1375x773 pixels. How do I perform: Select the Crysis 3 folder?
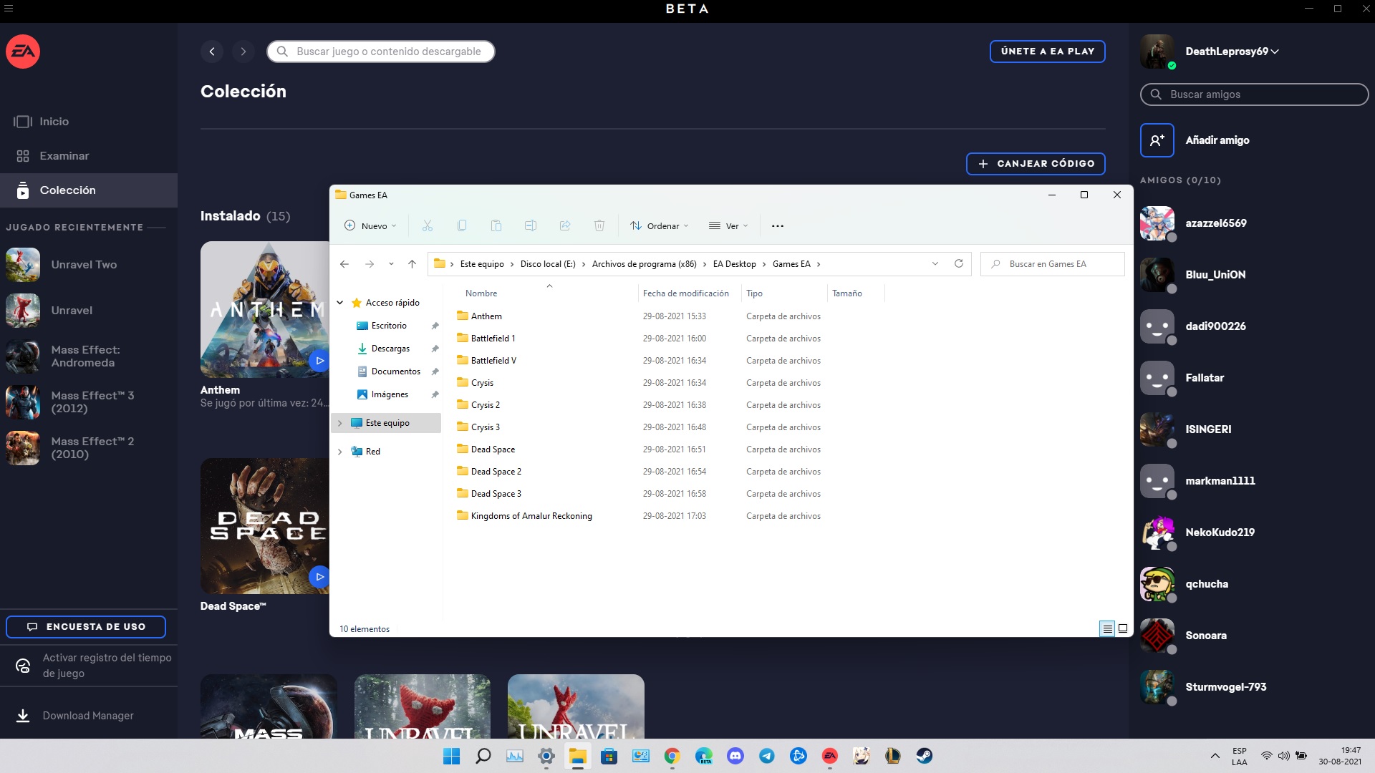(x=486, y=427)
